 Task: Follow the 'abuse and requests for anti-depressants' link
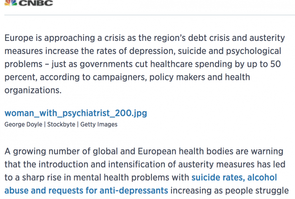86,191
